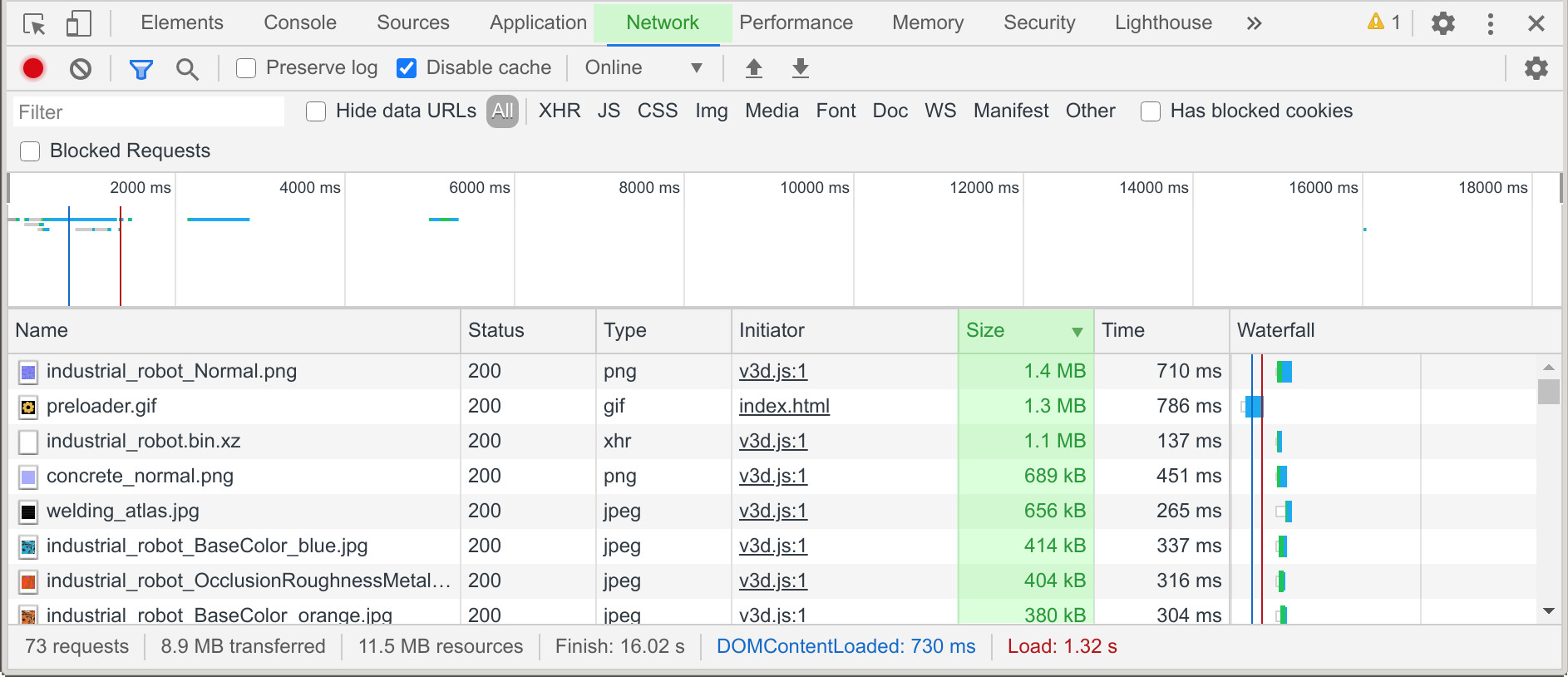Filter requests by Other
The width and height of the screenshot is (1568, 677).
pos(1091,111)
